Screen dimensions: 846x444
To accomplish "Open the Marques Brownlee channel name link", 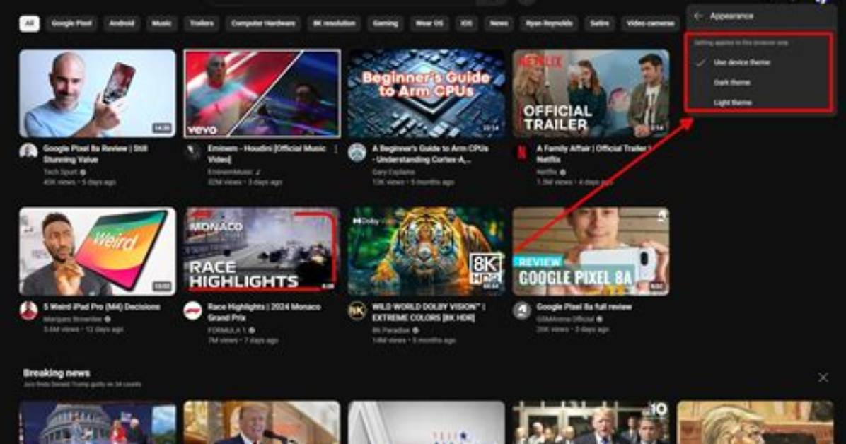I will pyautogui.click(x=72, y=319).
